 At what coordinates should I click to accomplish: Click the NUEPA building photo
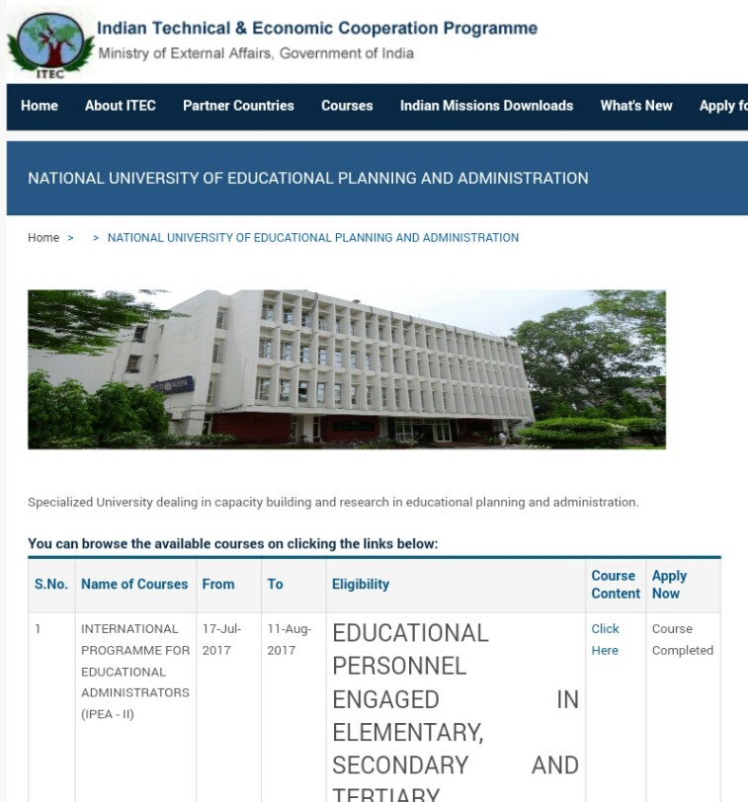(x=347, y=369)
